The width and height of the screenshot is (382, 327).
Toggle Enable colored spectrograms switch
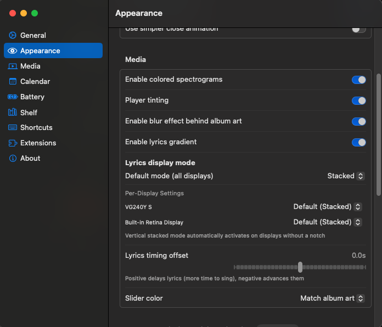358,80
